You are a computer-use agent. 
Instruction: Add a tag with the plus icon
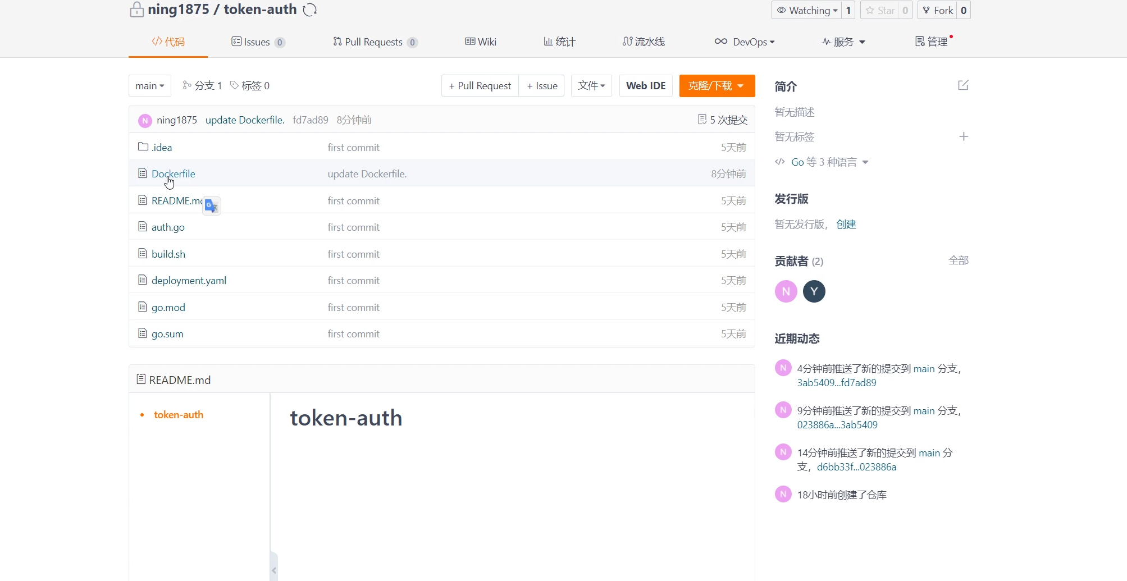964,136
